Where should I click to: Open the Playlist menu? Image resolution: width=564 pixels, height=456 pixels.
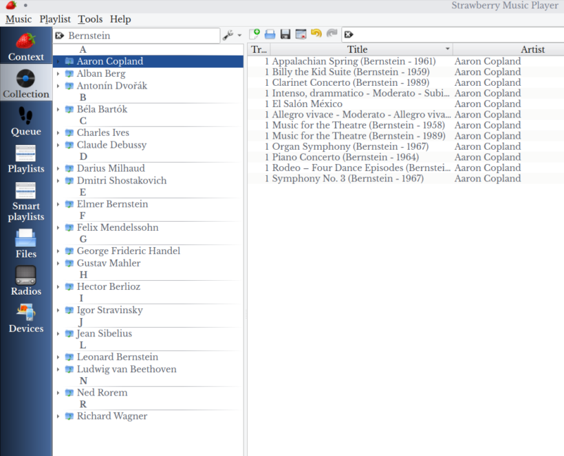click(55, 19)
